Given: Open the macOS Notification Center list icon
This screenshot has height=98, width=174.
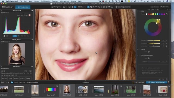Looking at the screenshot, I should tap(170, 1).
